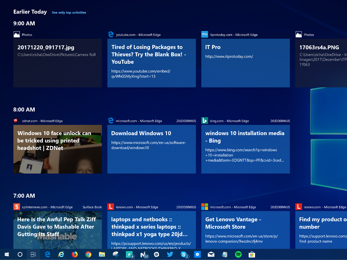The image size is (347, 260).
Task: Click 'See only top activities' link
Action: [69, 13]
